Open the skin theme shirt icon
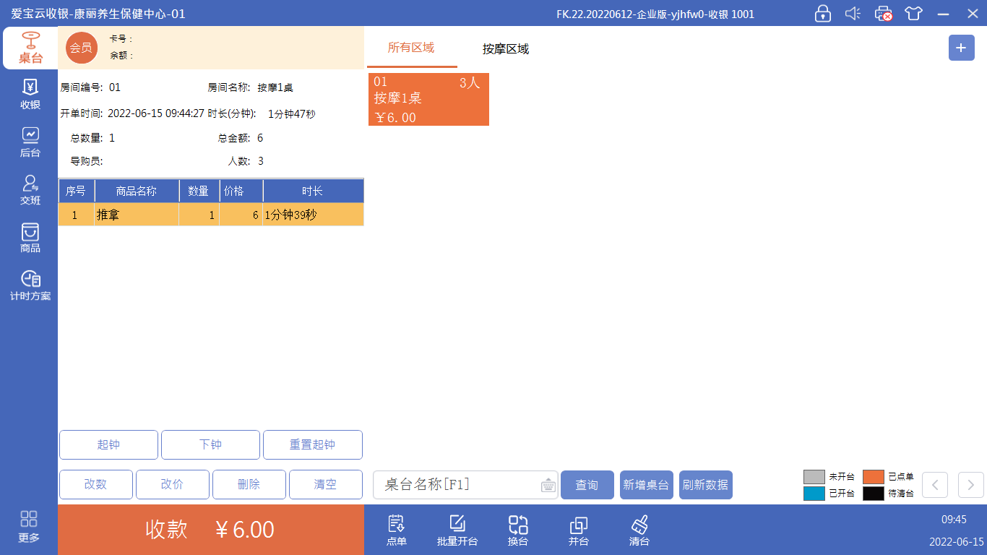The image size is (987, 555). click(x=913, y=13)
